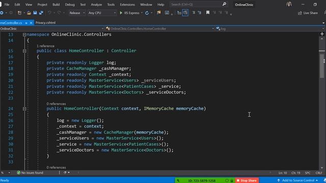Click the meeting ID 723-5879-1258 text

point(202,180)
